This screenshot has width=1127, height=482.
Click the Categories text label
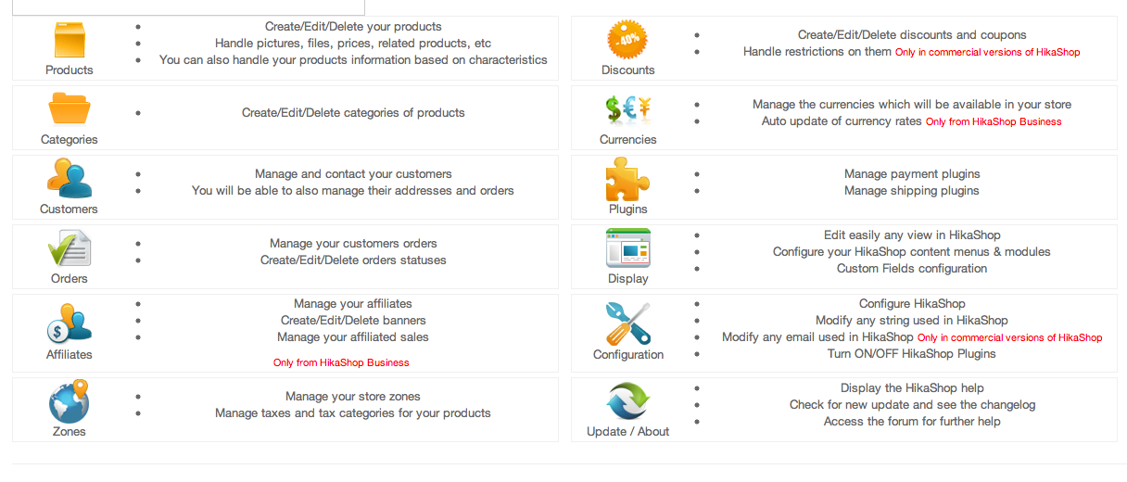[70, 139]
